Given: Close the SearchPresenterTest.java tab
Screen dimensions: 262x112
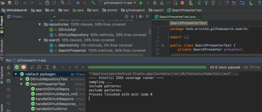Looking at the screenshot, I should point(199,17).
